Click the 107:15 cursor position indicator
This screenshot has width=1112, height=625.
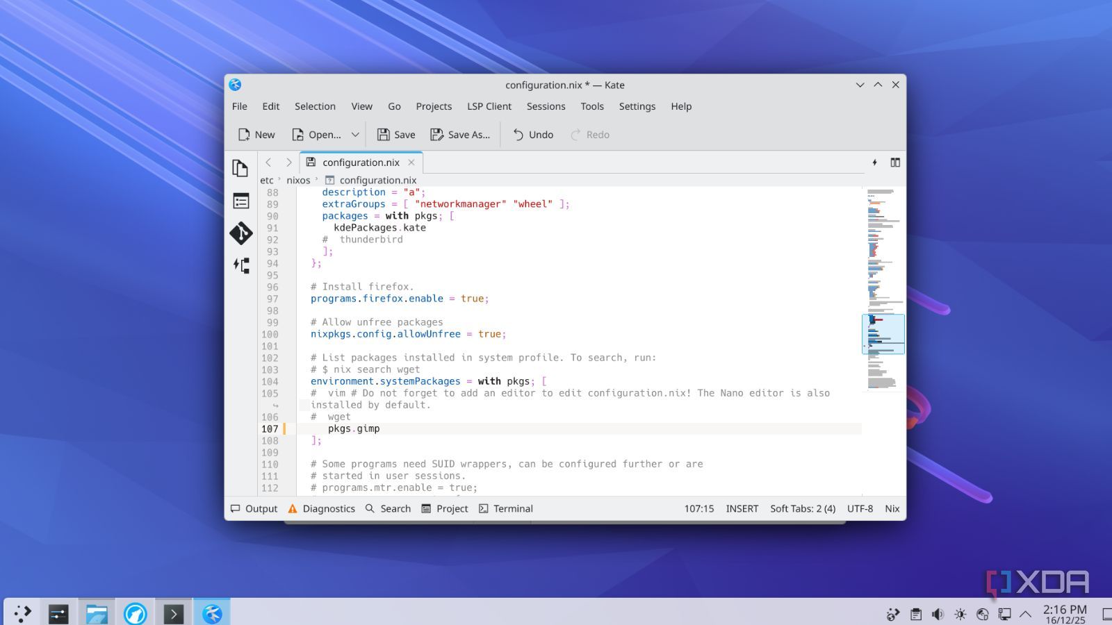click(699, 508)
